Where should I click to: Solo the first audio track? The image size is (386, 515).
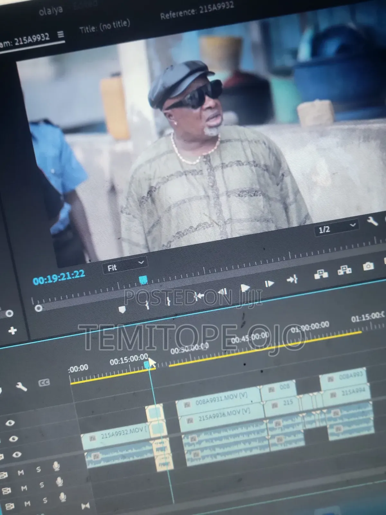[x=38, y=469]
